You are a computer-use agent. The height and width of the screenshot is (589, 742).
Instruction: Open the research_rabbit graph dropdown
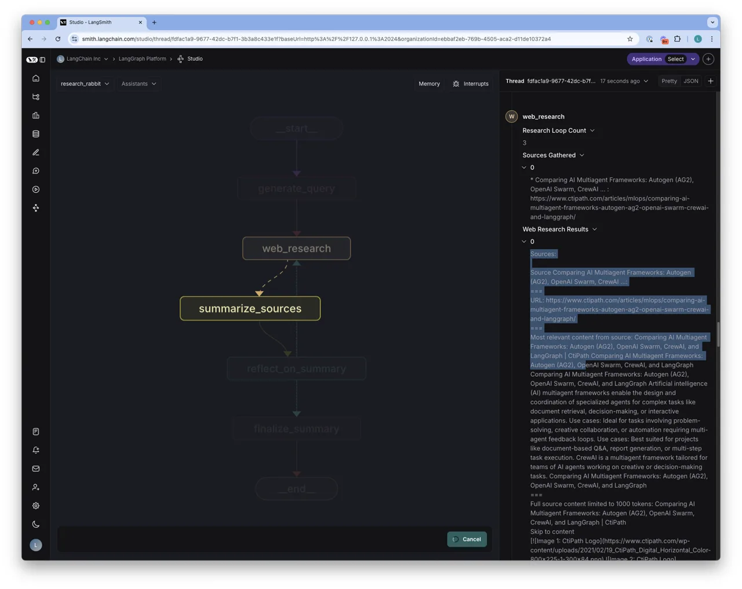85,83
